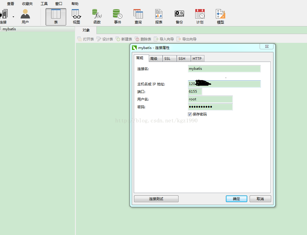Confirm with the OK (确定) button
This screenshot has height=235, width=307.
[236, 199]
